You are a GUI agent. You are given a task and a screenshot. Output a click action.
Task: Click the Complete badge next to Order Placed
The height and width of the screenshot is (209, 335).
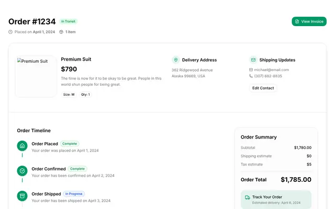pos(70,144)
